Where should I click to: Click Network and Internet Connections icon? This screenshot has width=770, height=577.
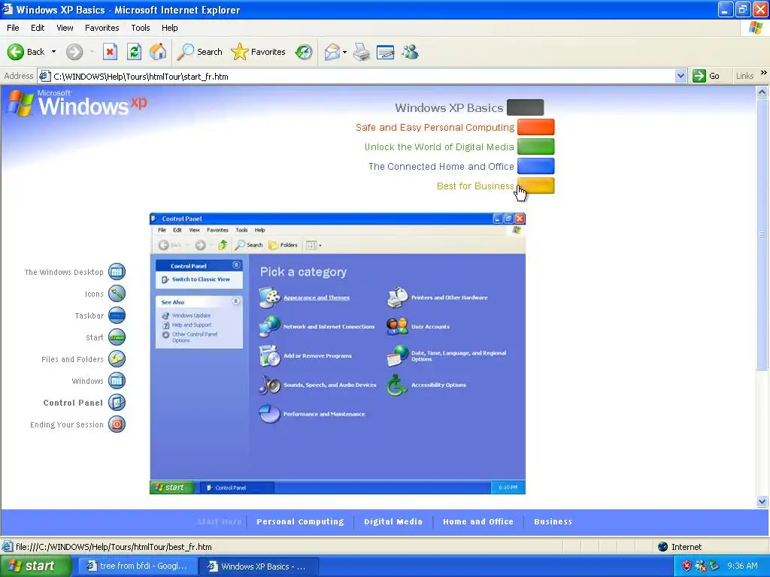[x=270, y=327]
